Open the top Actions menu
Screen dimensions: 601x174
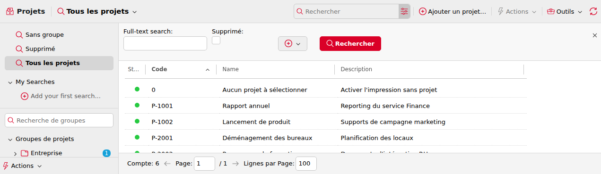[517, 11]
